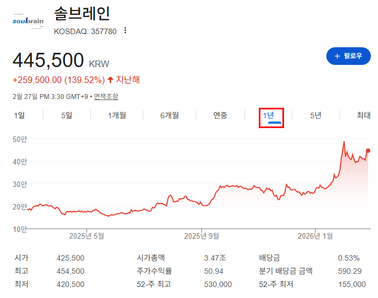Click the 분기 배당금 금액 value 590.29
The height and width of the screenshot is (298, 378).
click(349, 271)
